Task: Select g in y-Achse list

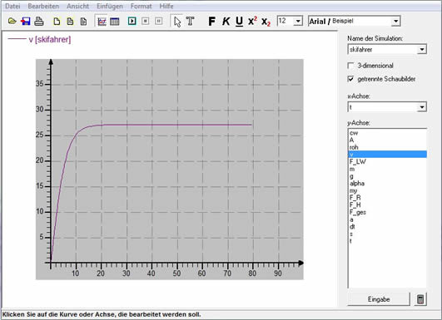Action: [387, 176]
